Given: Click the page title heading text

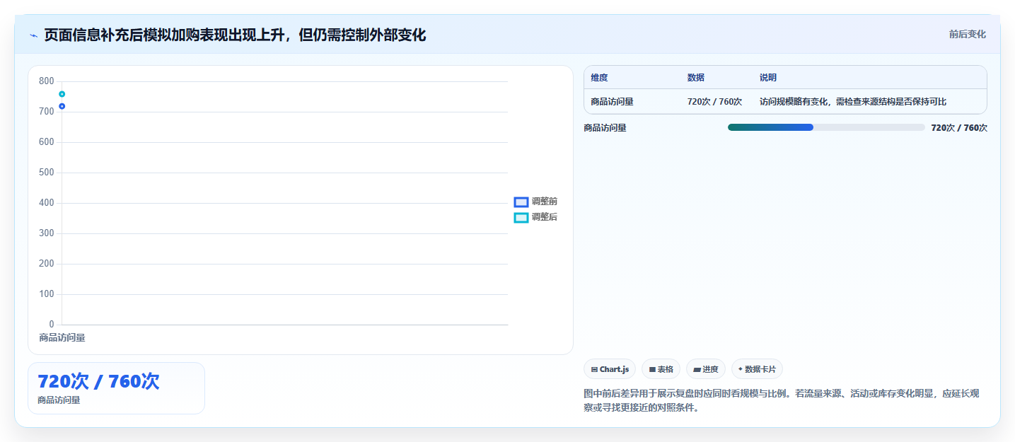Looking at the screenshot, I should pos(235,35).
